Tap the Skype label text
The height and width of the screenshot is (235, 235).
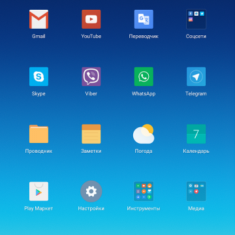39,94
